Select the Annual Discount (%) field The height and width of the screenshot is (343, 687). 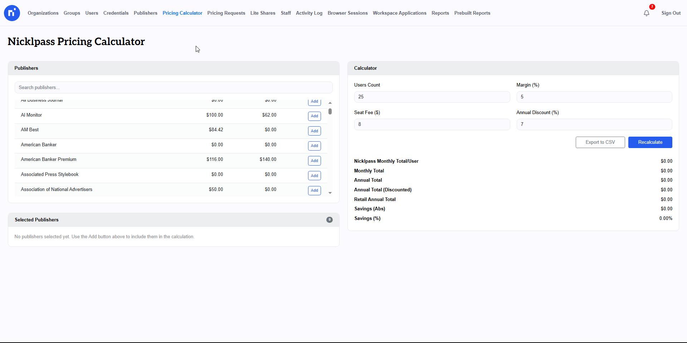pyautogui.click(x=594, y=124)
